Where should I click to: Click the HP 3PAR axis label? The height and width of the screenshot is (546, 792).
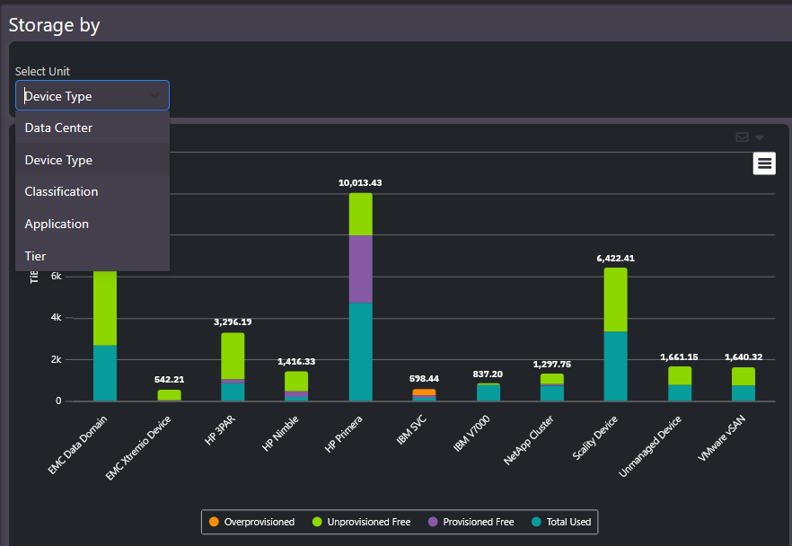(220, 430)
